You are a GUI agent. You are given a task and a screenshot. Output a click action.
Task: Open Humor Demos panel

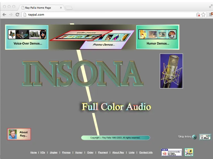click(x=158, y=37)
